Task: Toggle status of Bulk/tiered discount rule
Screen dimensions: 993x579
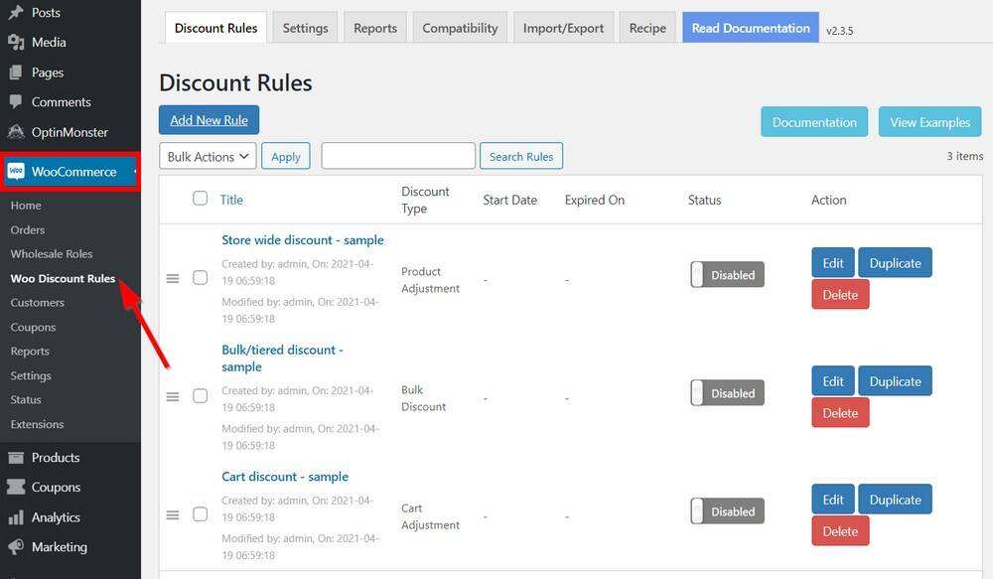Action: coord(727,393)
